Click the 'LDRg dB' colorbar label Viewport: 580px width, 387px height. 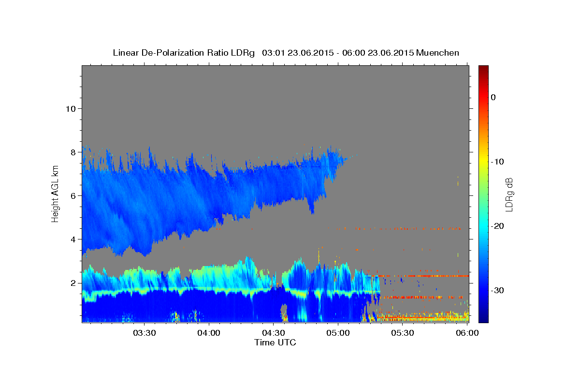click(509, 194)
